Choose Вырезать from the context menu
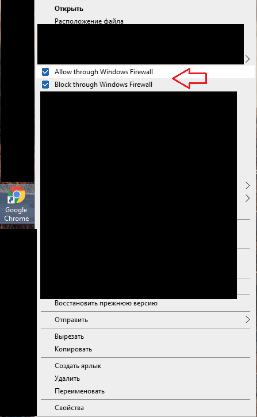 tap(69, 336)
